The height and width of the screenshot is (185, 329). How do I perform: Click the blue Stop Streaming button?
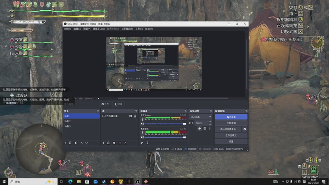[x=231, y=117]
